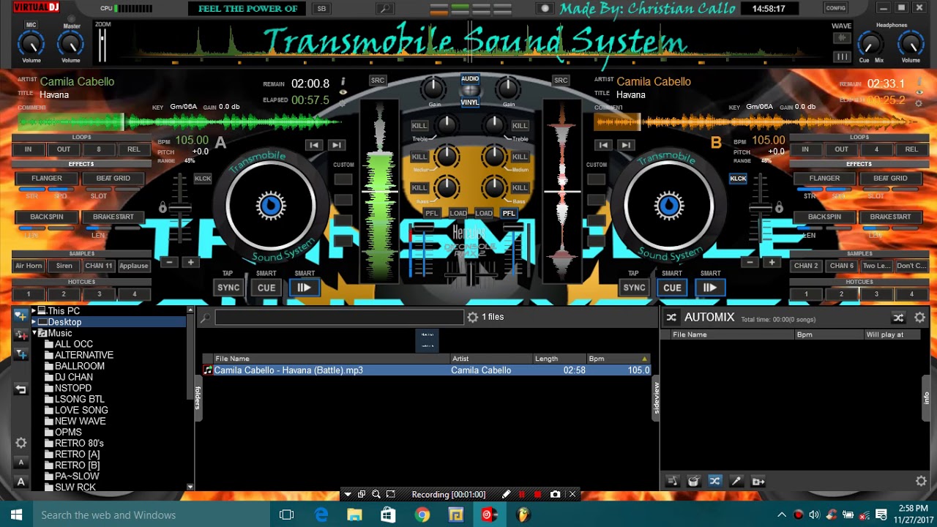Toggle PFL headphone cue for deck A

point(433,213)
